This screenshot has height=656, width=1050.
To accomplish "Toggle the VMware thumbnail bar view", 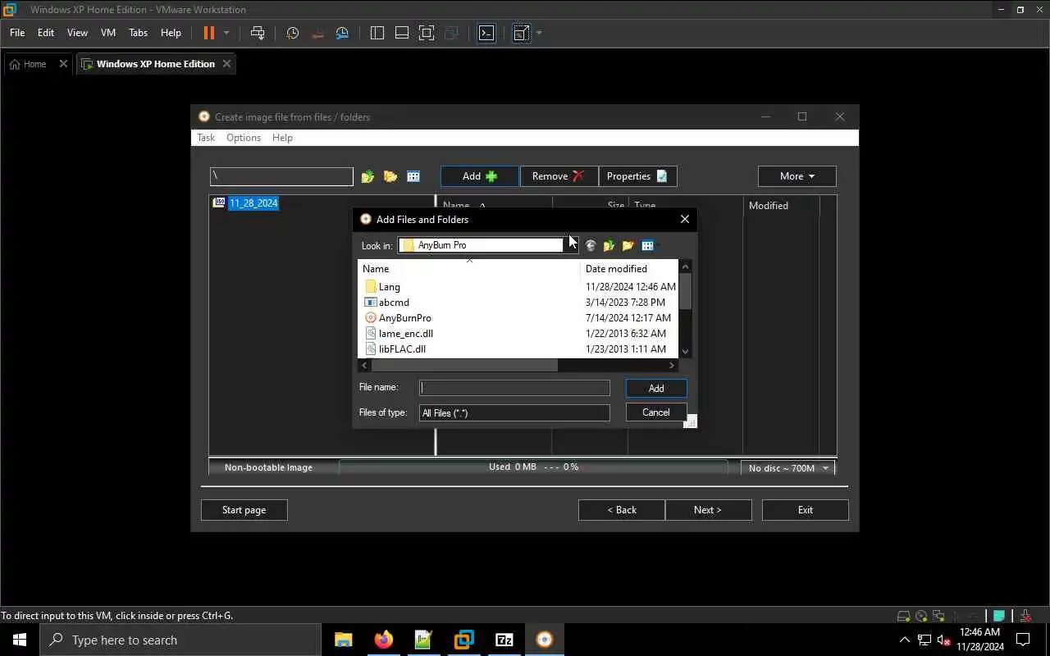I will (x=402, y=33).
